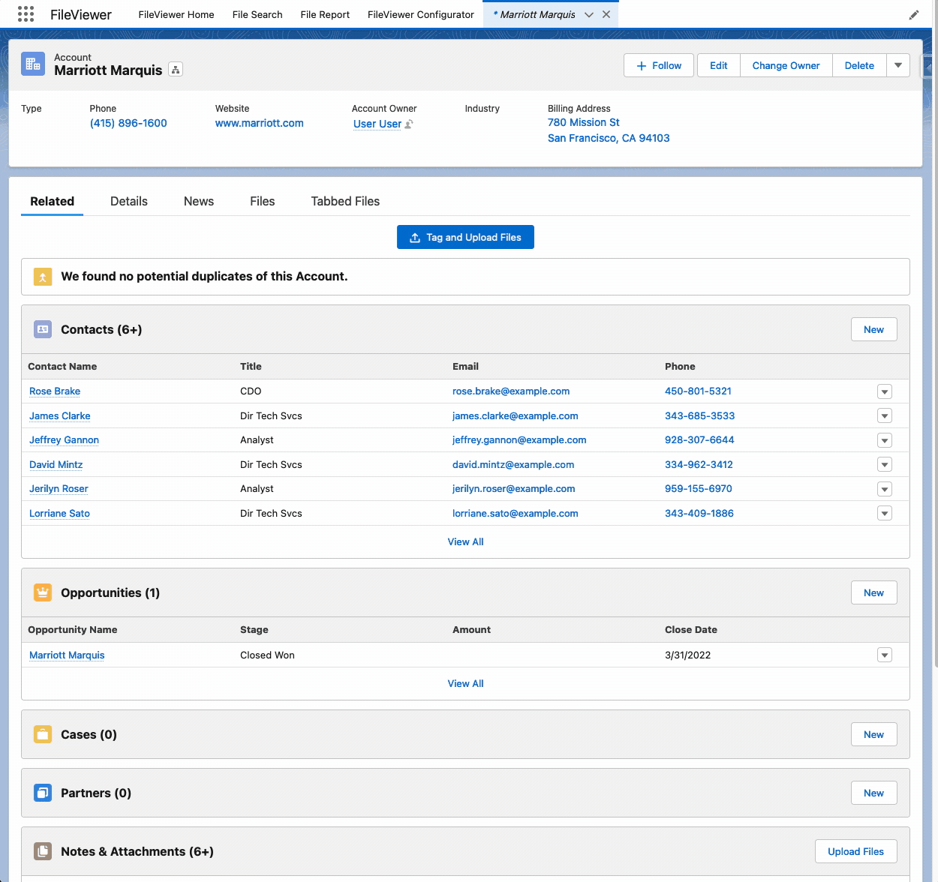Email rose.brake@example.com

pyautogui.click(x=511, y=391)
